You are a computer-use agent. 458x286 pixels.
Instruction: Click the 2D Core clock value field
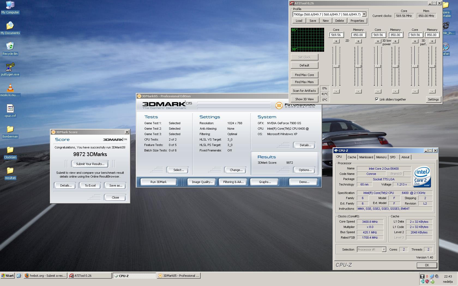tap(336, 35)
